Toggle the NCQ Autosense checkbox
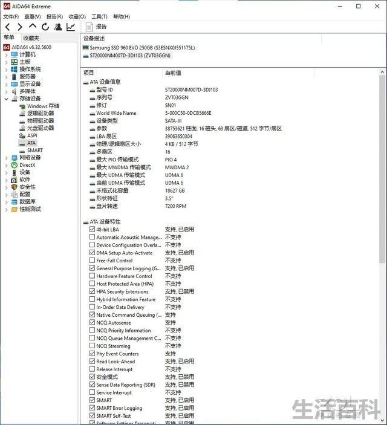This screenshot has width=387, height=425. click(92, 322)
